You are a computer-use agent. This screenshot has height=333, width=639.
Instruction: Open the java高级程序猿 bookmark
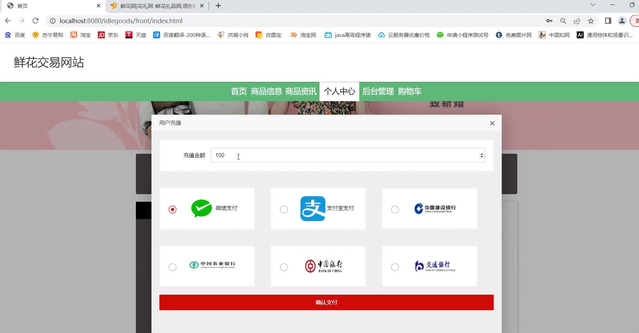348,35
